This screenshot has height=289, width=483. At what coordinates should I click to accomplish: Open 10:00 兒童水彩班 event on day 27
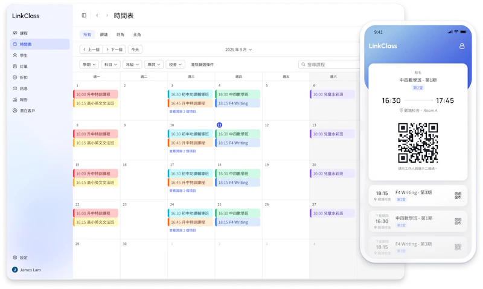tap(333, 213)
